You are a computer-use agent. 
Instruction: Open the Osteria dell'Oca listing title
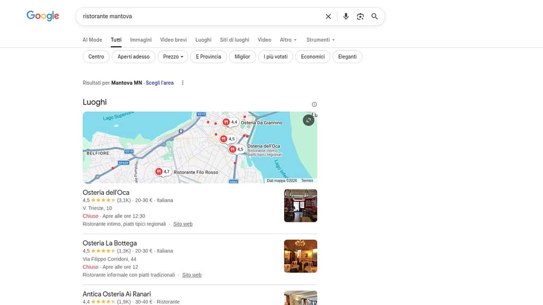106,193
